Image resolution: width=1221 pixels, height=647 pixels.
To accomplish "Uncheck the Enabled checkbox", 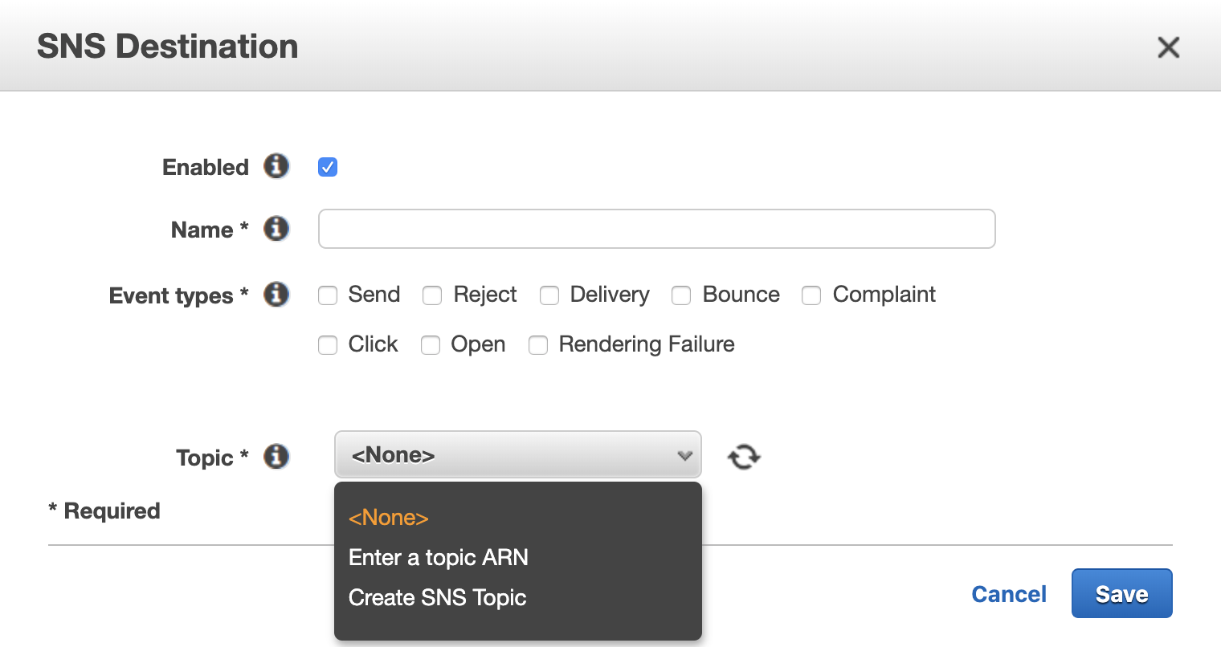I will pos(328,167).
